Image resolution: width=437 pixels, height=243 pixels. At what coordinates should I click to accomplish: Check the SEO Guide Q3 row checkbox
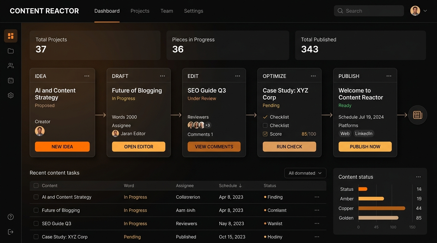(x=36, y=223)
